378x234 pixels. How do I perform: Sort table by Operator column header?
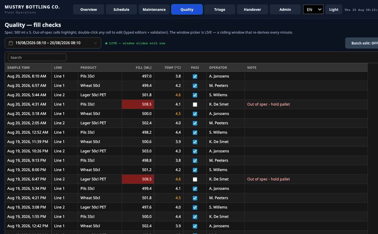226,67
